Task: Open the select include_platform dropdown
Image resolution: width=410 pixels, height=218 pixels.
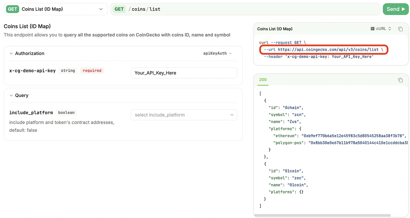Action: [x=184, y=115]
